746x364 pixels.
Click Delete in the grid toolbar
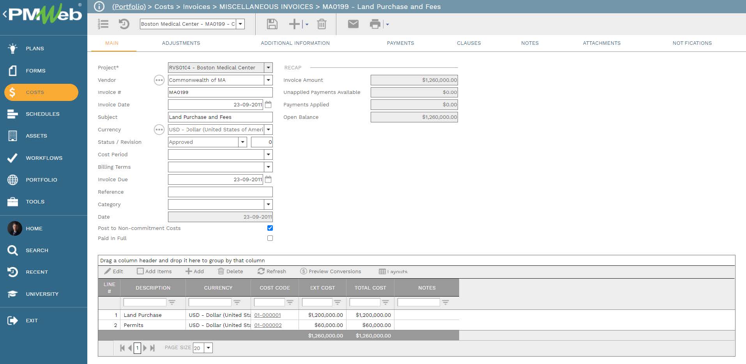click(230, 271)
